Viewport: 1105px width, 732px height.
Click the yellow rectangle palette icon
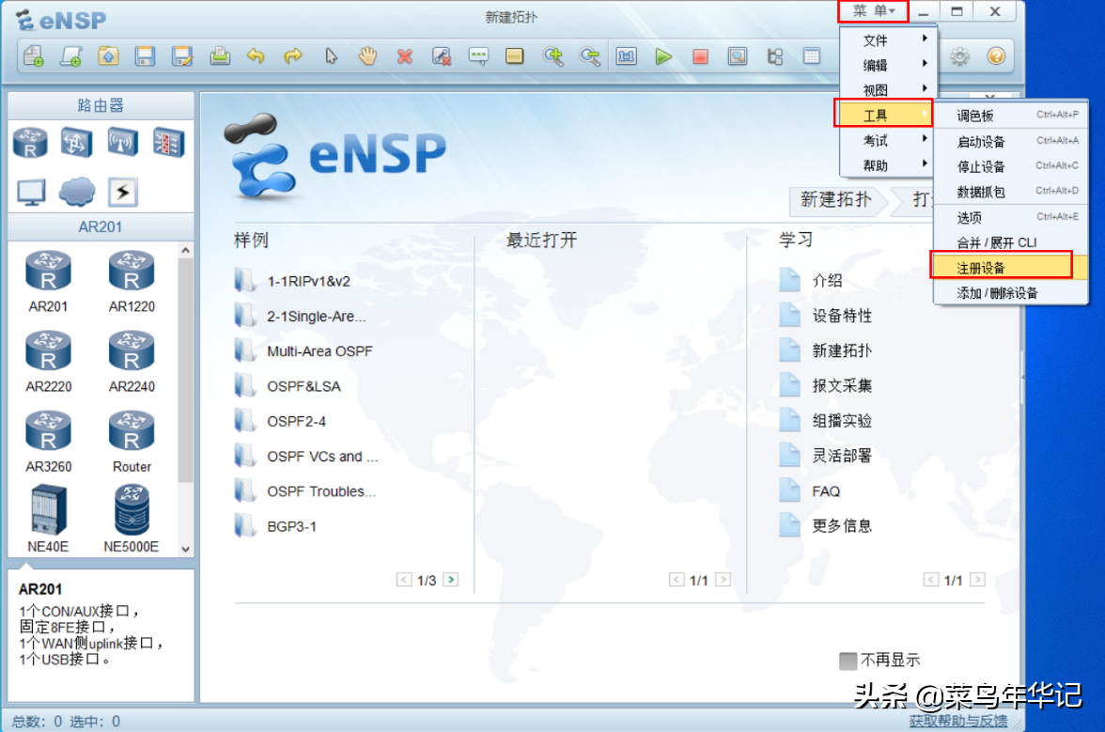(x=515, y=55)
